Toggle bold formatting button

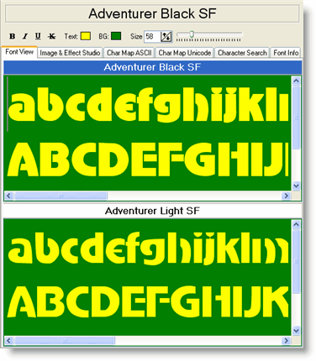pyautogui.click(x=12, y=36)
